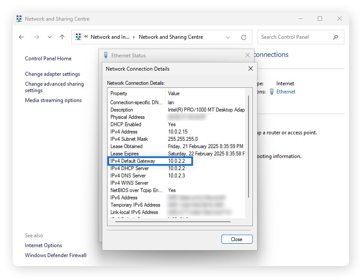Go up one level arrow
This screenshot has width=362, height=279.
tap(62, 37)
